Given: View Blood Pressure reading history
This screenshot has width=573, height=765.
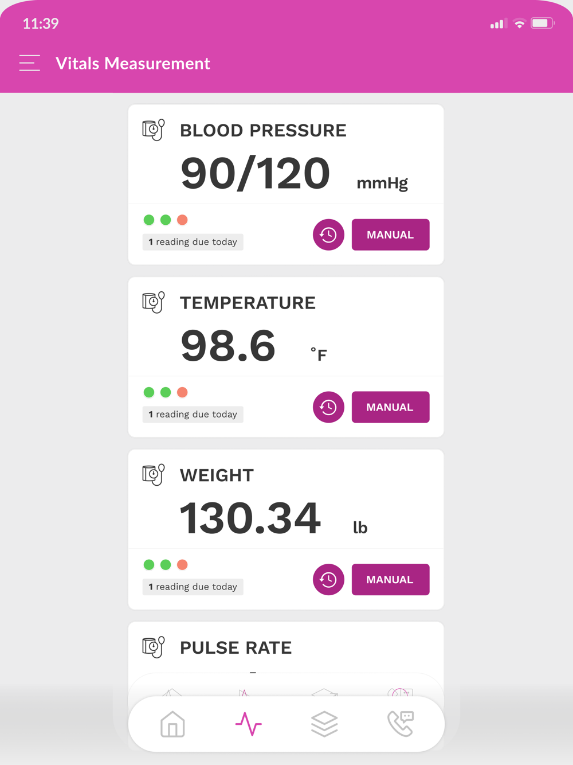Looking at the screenshot, I should pyautogui.click(x=328, y=235).
